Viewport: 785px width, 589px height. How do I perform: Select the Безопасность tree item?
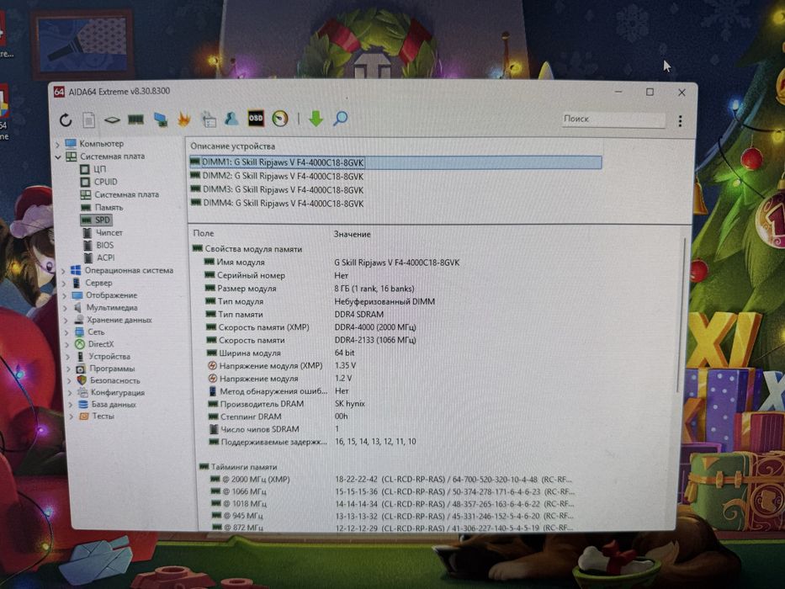pos(109,380)
